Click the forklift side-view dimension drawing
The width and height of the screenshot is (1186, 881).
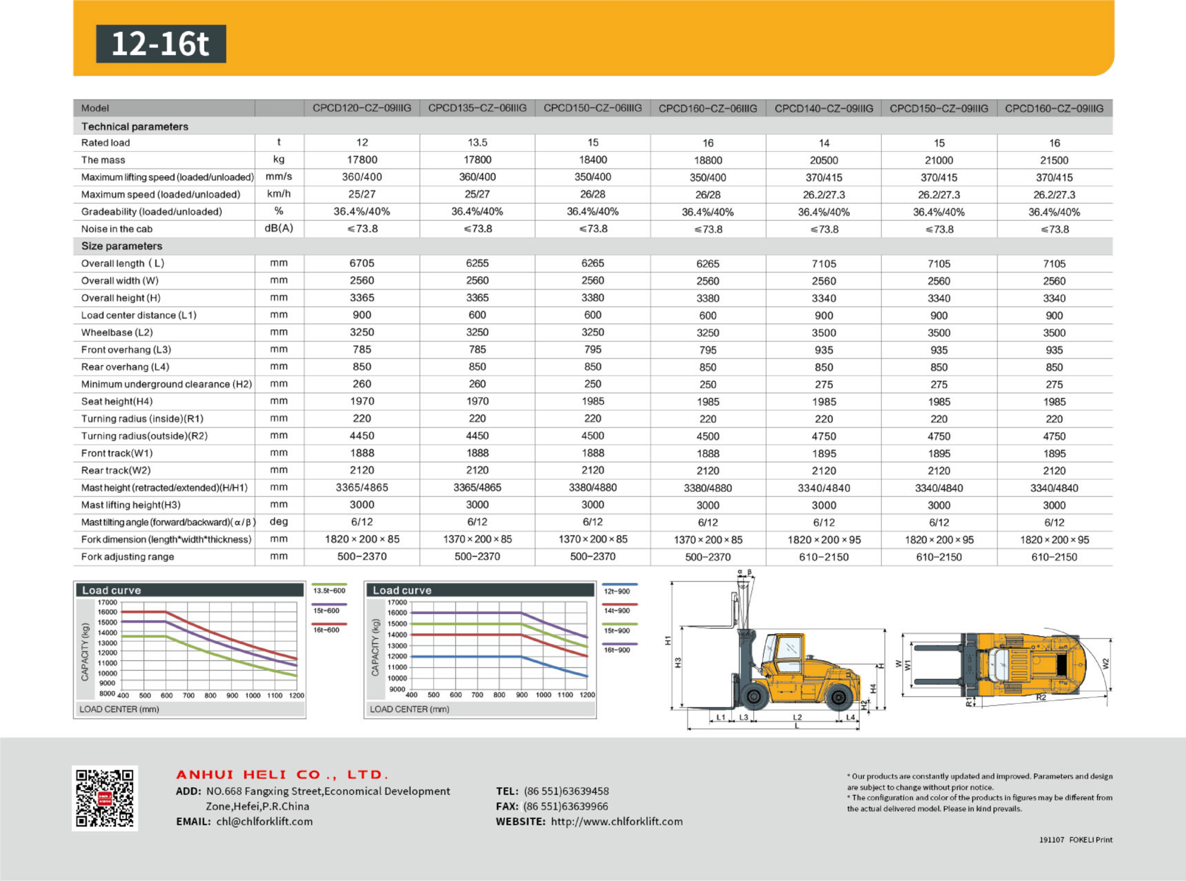coord(777,650)
